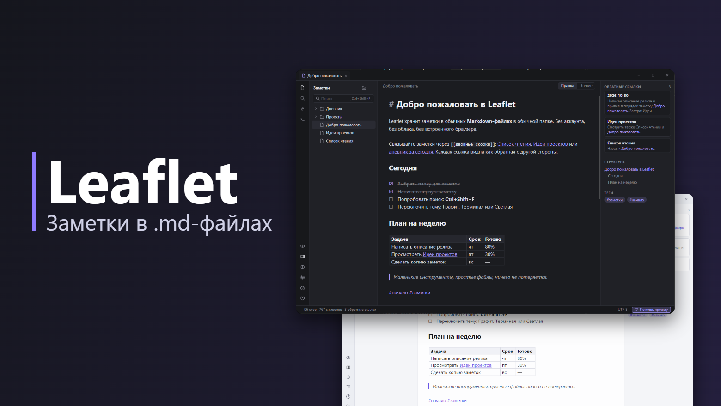Click the 'Помощь проекту' button in the status bar
This screenshot has height=406, width=721.
click(x=651, y=310)
